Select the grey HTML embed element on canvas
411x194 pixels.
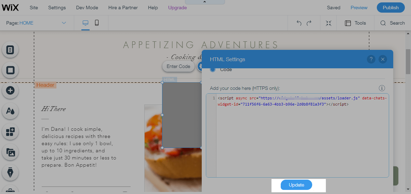(x=182, y=115)
